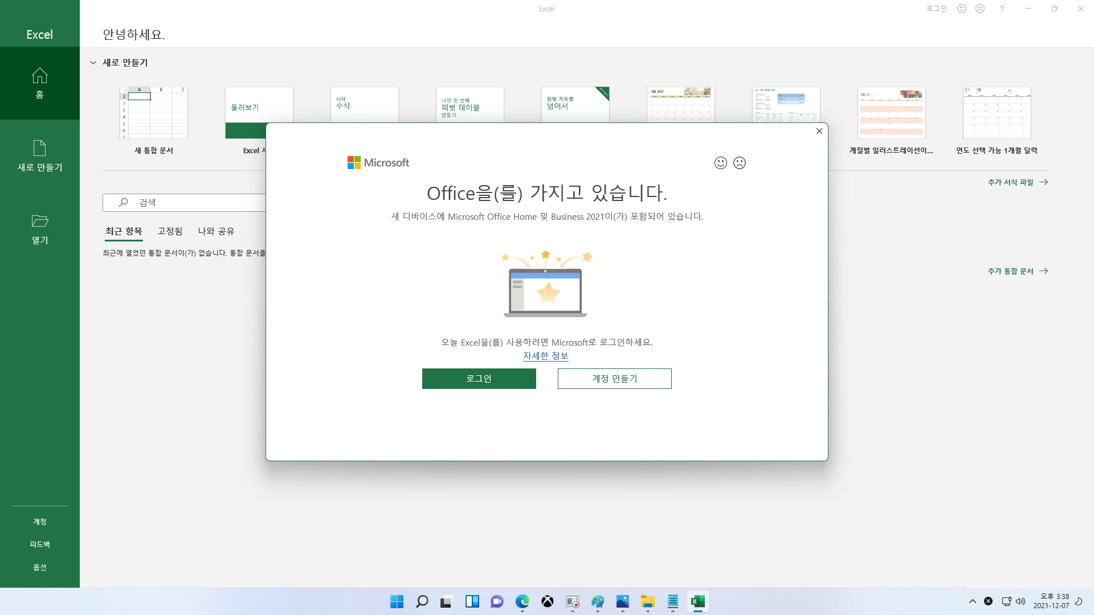Expand the system tray hidden icons chevron
The image size is (1094, 615).
973,601
